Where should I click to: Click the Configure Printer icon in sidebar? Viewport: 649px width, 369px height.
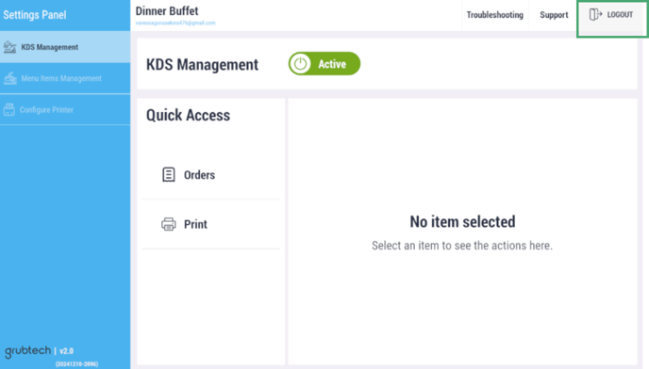pyautogui.click(x=9, y=109)
